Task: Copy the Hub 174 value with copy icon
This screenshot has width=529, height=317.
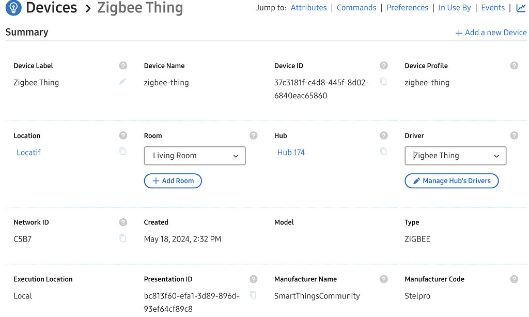Action: pyautogui.click(x=383, y=152)
